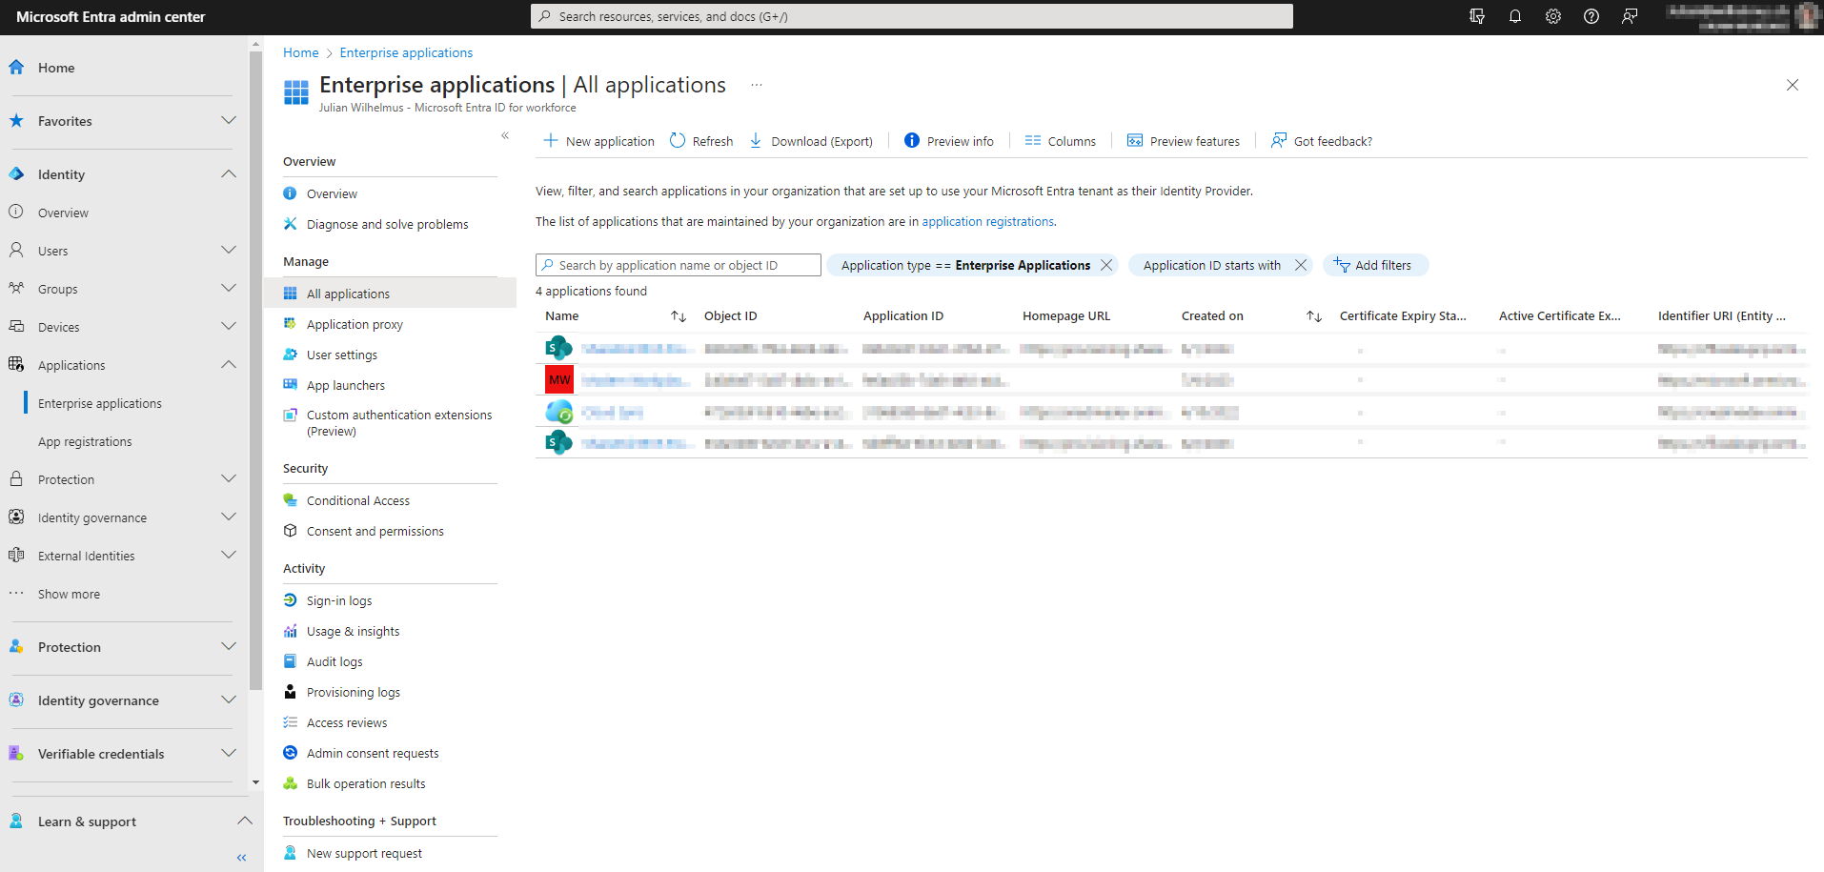The width and height of the screenshot is (1824, 872).
Task: Open the ellipsis menu beside page title
Action: 757,85
